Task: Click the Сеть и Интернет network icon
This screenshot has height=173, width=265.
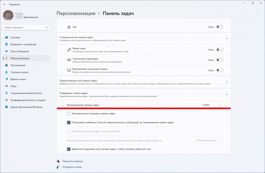Action: 6,51
